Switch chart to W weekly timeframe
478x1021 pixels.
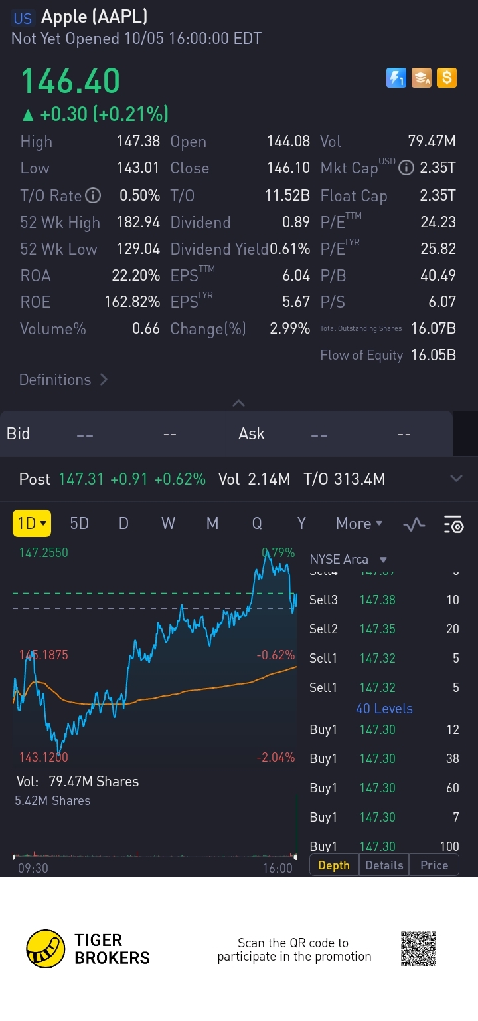tap(168, 524)
